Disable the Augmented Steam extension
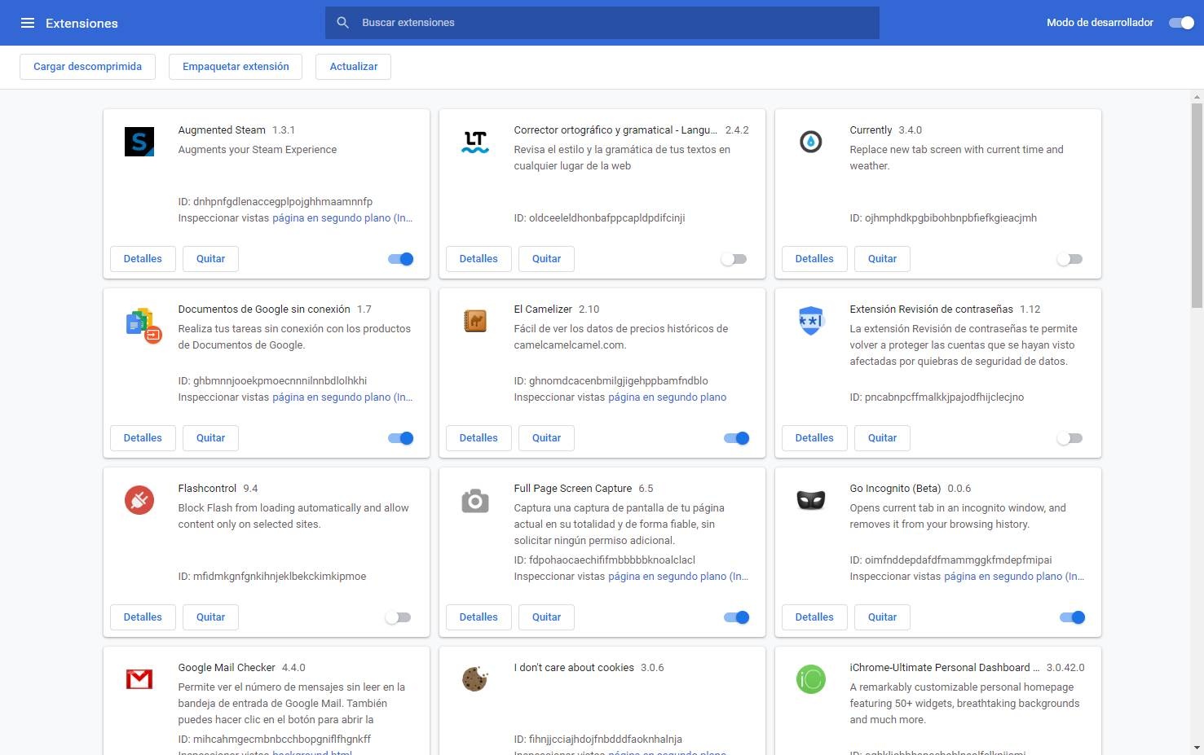Image resolution: width=1204 pixels, height=755 pixels. click(401, 259)
